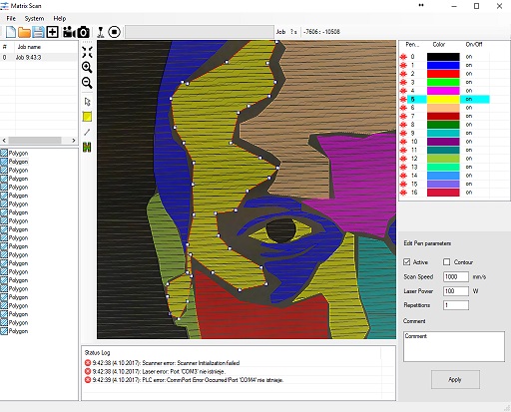Select pen number 9 row
511x412 pixels.
tap(445, 133)
